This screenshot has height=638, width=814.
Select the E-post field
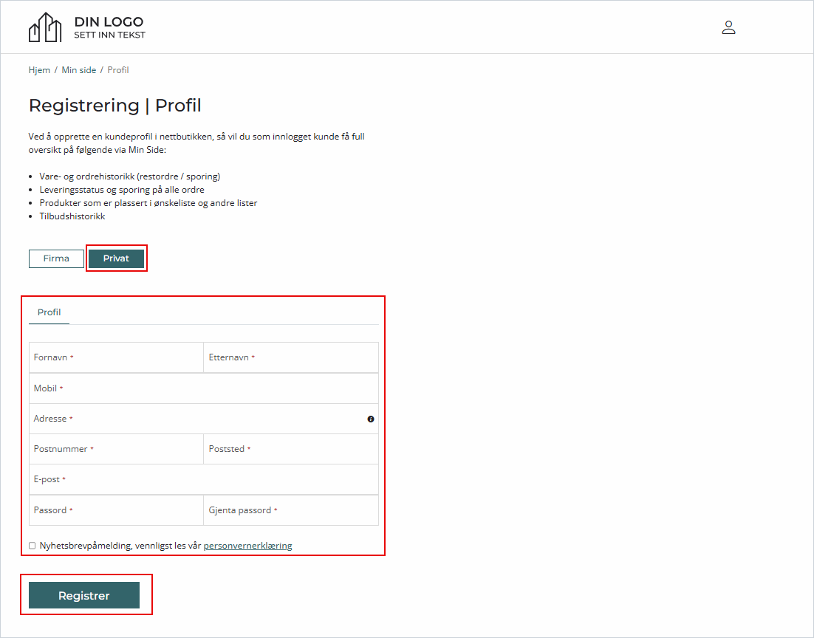(204, 479)
